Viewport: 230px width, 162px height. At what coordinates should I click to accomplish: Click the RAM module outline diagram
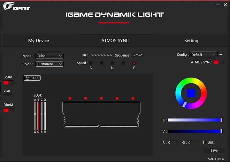click(101, 114)
